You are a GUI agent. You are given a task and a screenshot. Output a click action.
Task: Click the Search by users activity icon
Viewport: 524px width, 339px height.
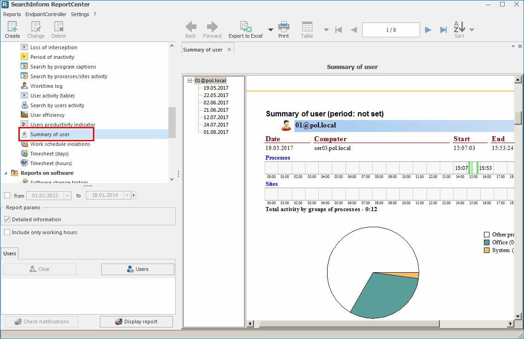(x=24, y=105)
